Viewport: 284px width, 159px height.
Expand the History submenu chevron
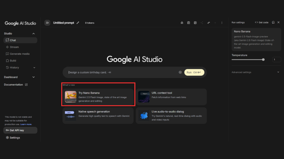[34, 68]
